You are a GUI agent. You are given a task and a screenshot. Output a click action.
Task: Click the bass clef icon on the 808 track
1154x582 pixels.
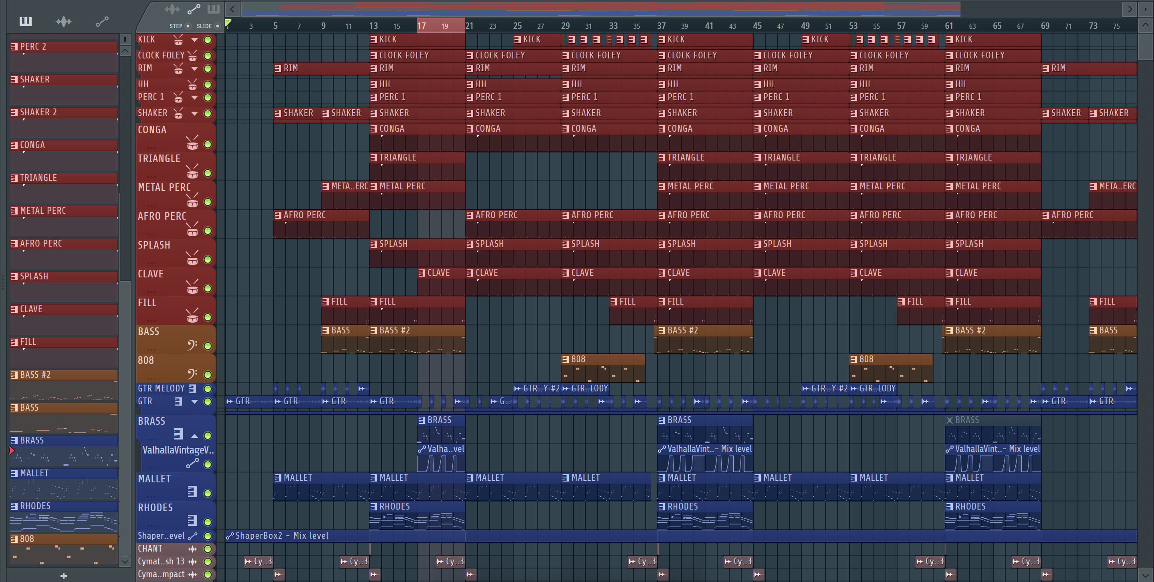[x=192, y=374]
